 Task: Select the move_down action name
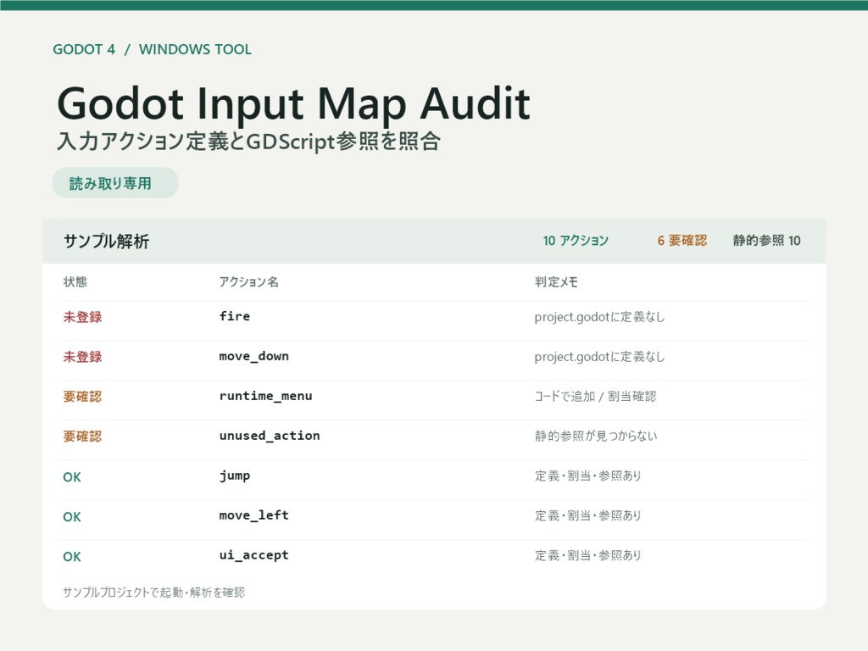coord(254,356)
